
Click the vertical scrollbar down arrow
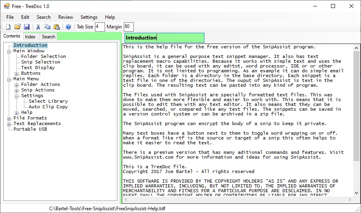(356, 193)
